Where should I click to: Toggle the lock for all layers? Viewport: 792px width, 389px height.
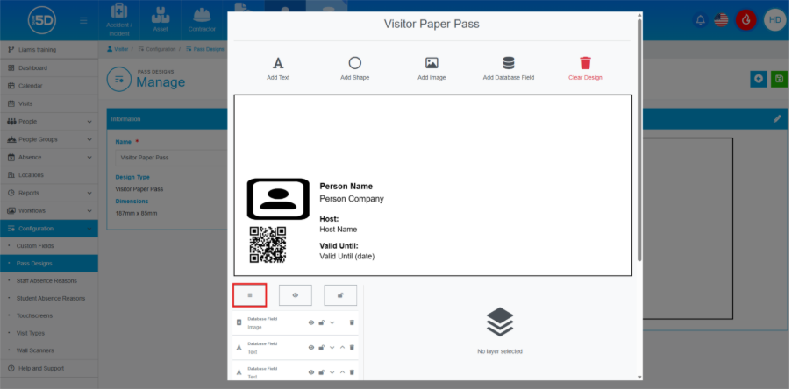[340, 295]
